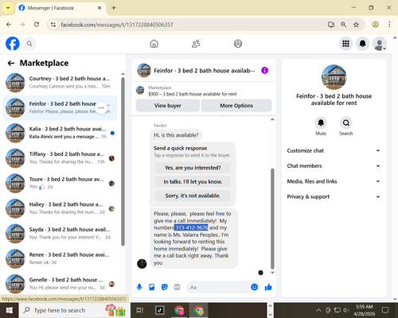Open the Friends icon in top navigation
This screenshot has height=318, width=398.
coord(196,44)
